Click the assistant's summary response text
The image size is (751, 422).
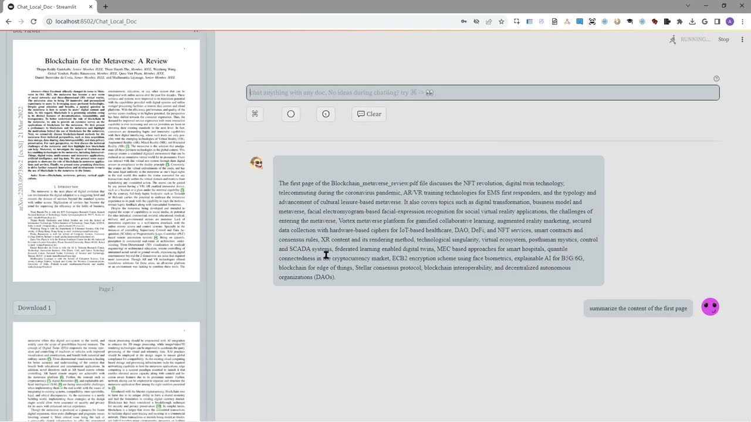tap(438, 230)
